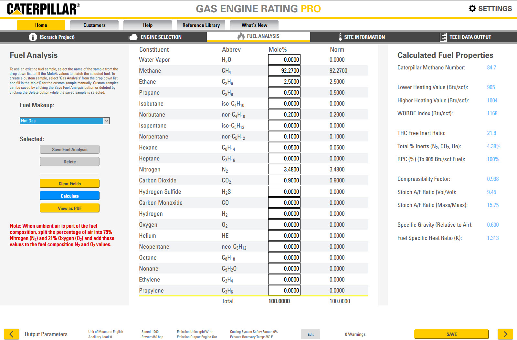517x340 pixels.
Task: Click the Heptane mole % field
Action: click(x=284, y=159)
